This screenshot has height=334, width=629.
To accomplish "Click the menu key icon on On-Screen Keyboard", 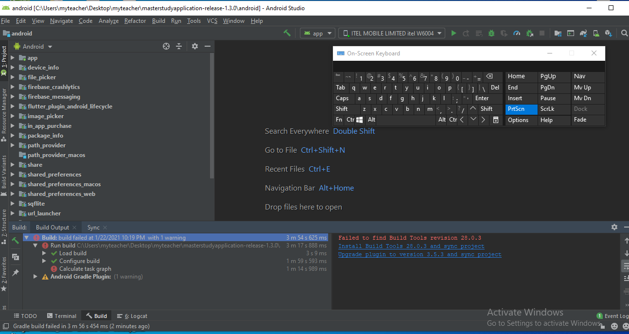I will [496, 120].
